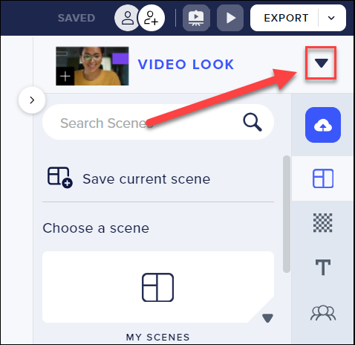Expand the Video Look dropdown arrow
Screen dimensions: 355x345
click(321, 63)
